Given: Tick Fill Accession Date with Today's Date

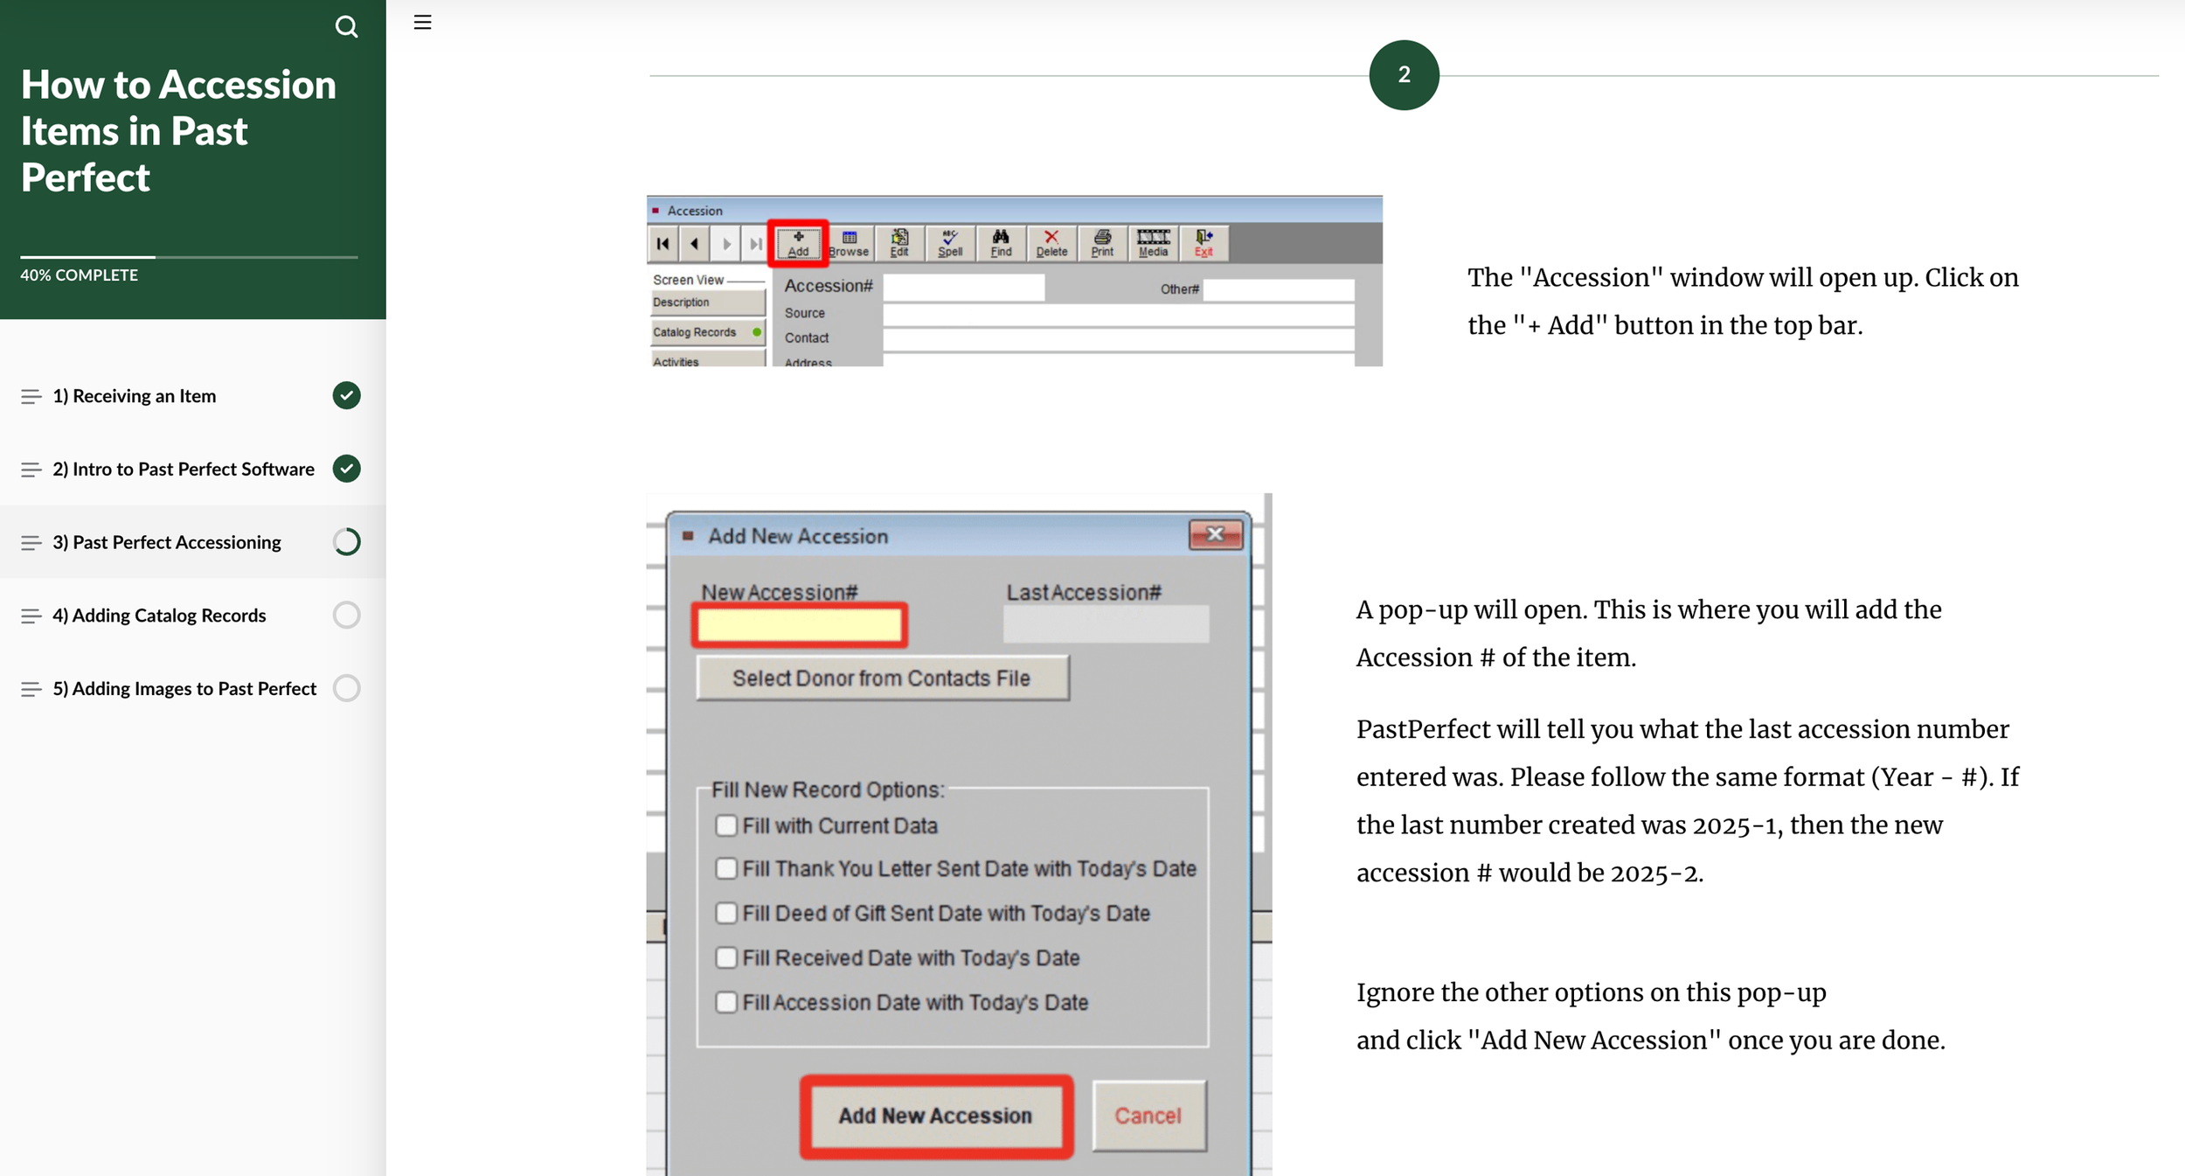Looking at the screenshot, I should click(x=725, y=1002).
